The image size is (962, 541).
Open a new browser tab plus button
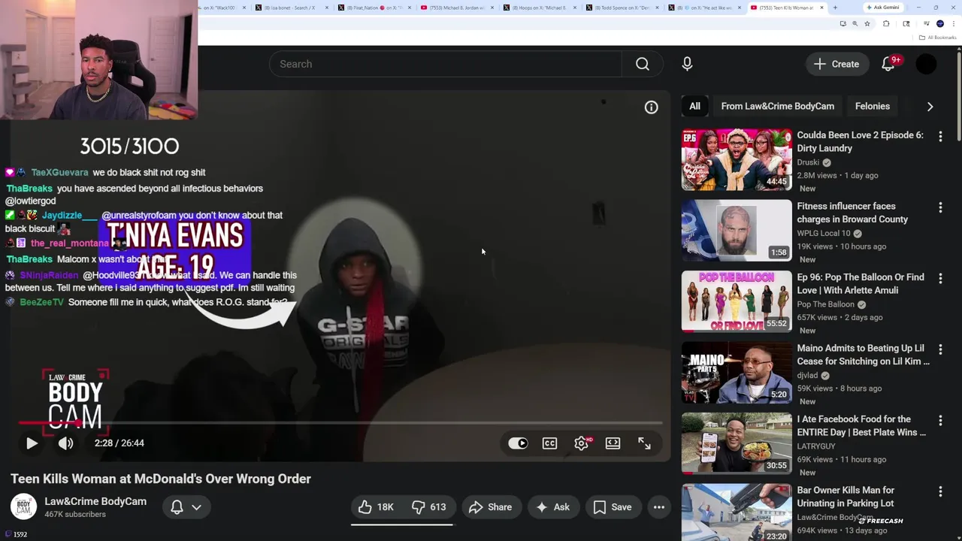[x=834, y=8]
